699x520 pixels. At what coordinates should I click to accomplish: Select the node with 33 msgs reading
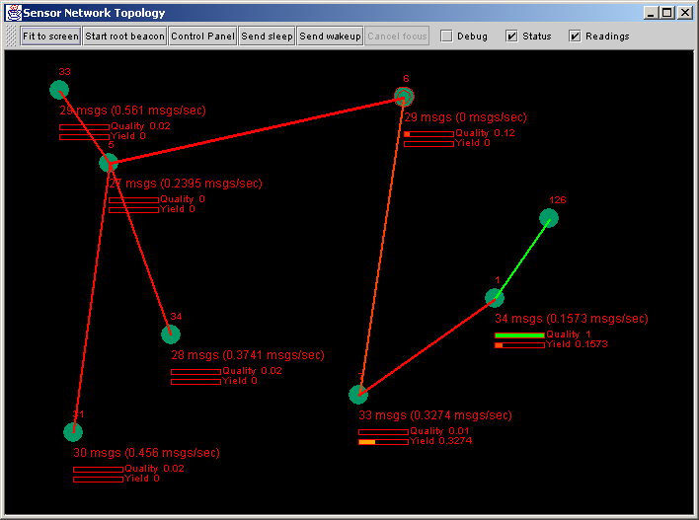358,396
